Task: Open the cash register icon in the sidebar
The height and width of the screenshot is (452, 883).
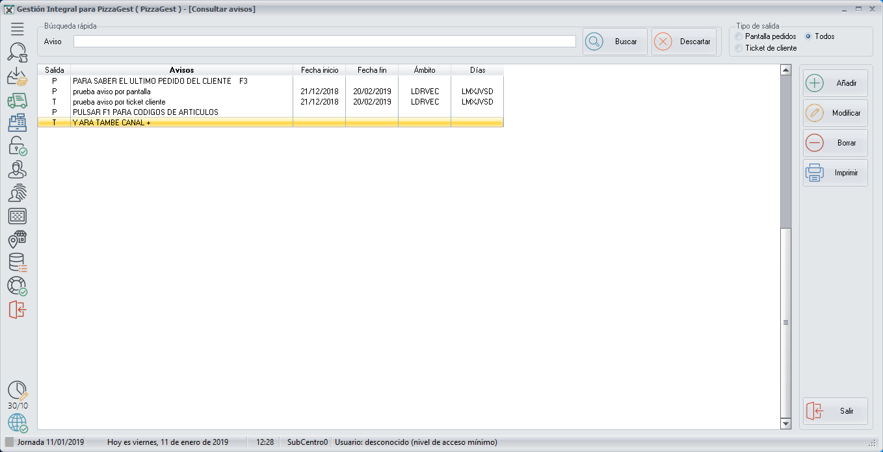Action: click(x=18, y=123)
